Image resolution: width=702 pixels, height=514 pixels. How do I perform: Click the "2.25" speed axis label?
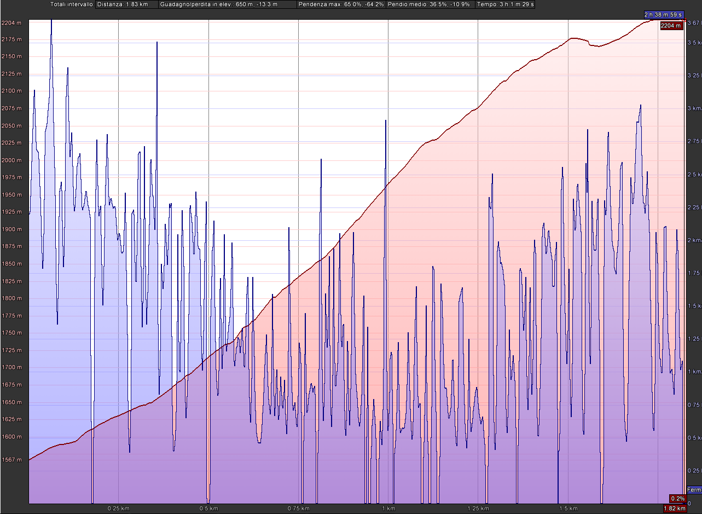694,207
